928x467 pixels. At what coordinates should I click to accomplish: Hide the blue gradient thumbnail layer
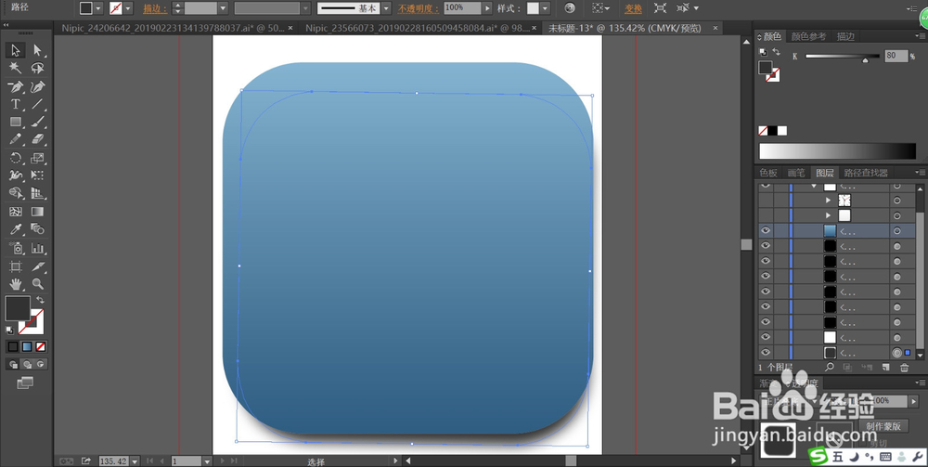pos(766,231)
